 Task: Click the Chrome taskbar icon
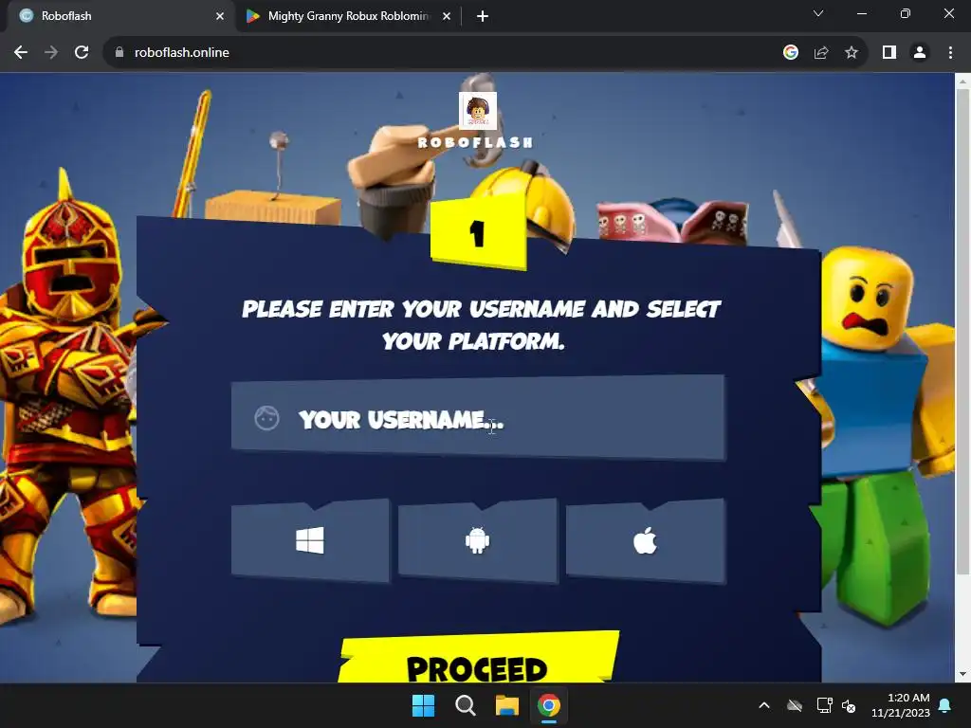(549, 705)
